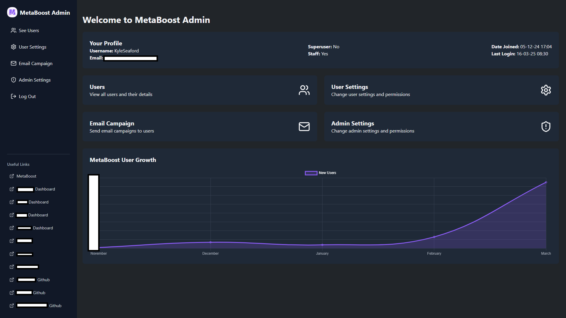The image size is (566, 318).
Task: Click the March data point on chart
Action: [546, 182]
